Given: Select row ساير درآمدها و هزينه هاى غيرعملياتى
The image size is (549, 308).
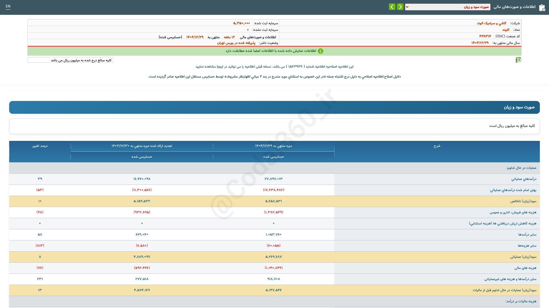Looking at the screenshot, I should coord(510,279).
